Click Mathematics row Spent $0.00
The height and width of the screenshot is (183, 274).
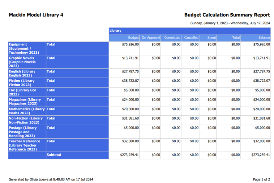(x=212, y=109)
